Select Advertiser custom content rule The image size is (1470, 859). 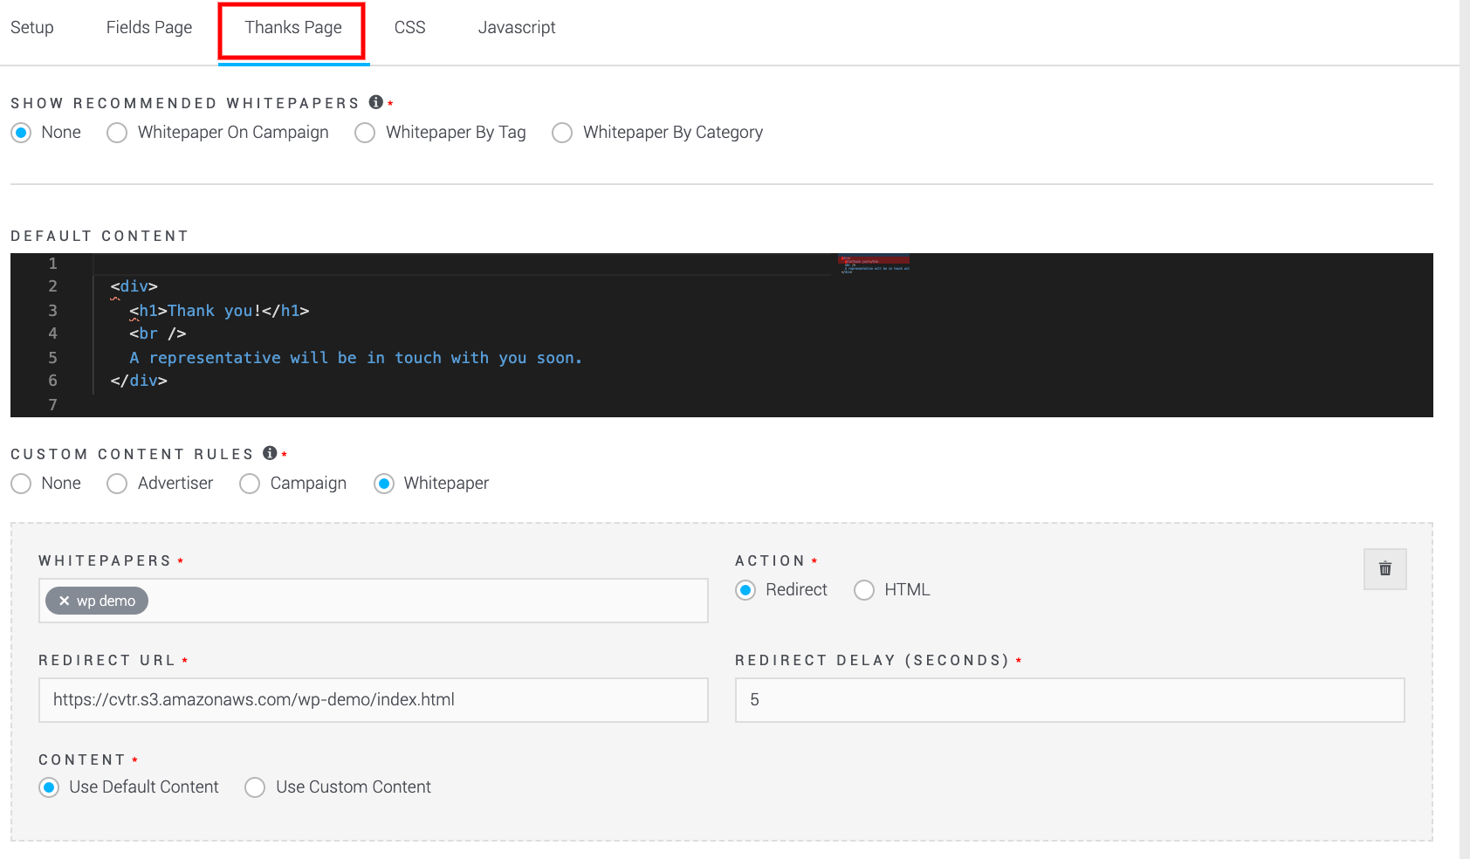117,484
